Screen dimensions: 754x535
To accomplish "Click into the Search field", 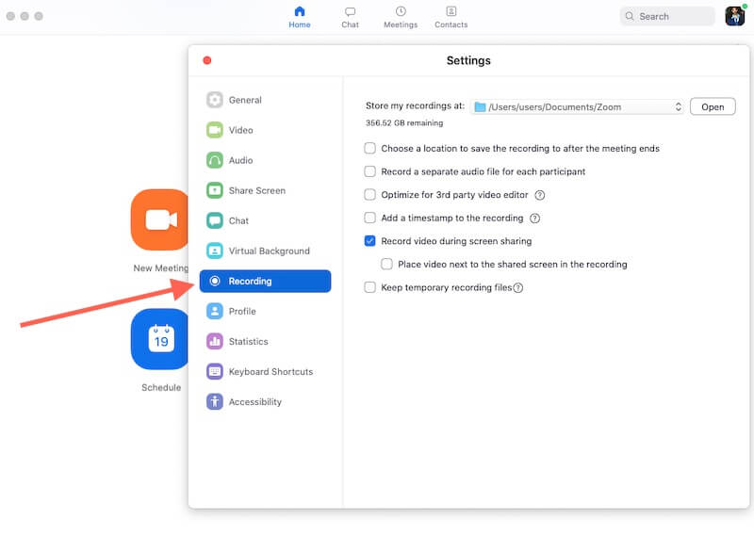I will [x=667, y=16].
